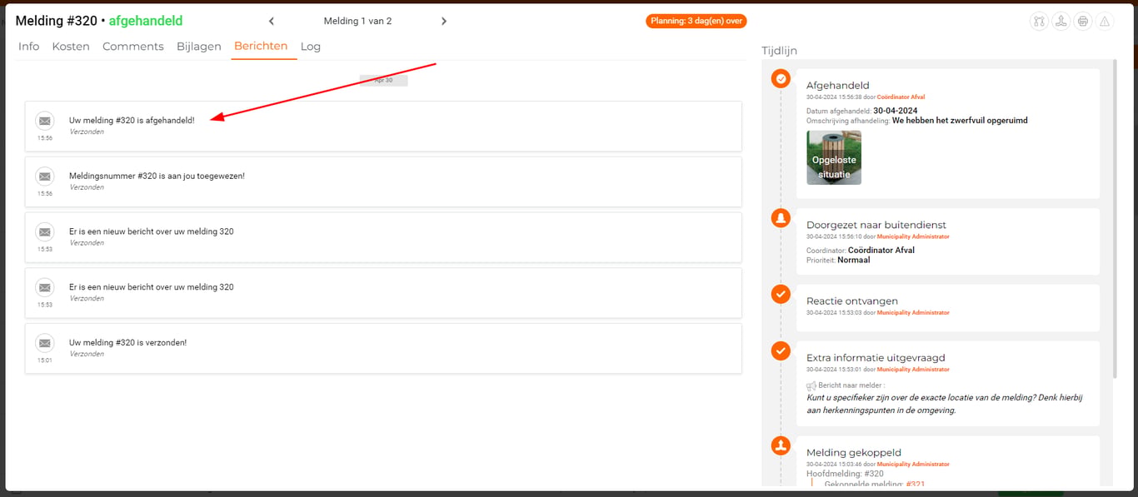Open the Kosten tab
Screen dimensions: 1138x497
pyautogui.click(x=71, y=47)
